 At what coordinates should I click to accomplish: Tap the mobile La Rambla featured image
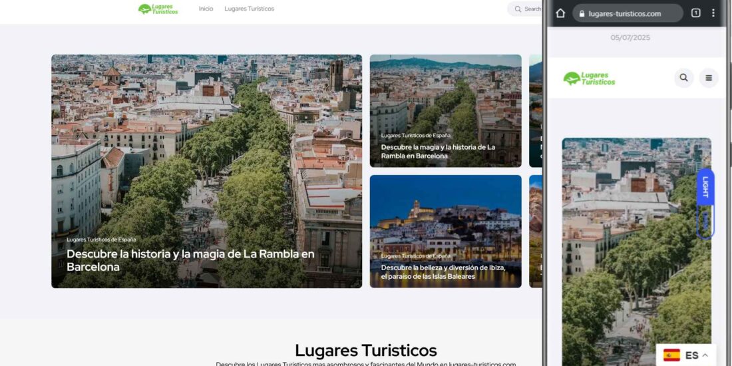(636, 252)
